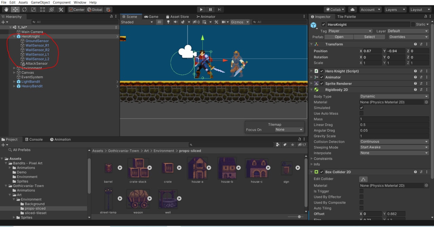This screenshot has width=434, height=227.
Task: Toggle scene grid visibility icon
Action: [x=205, y=22]
